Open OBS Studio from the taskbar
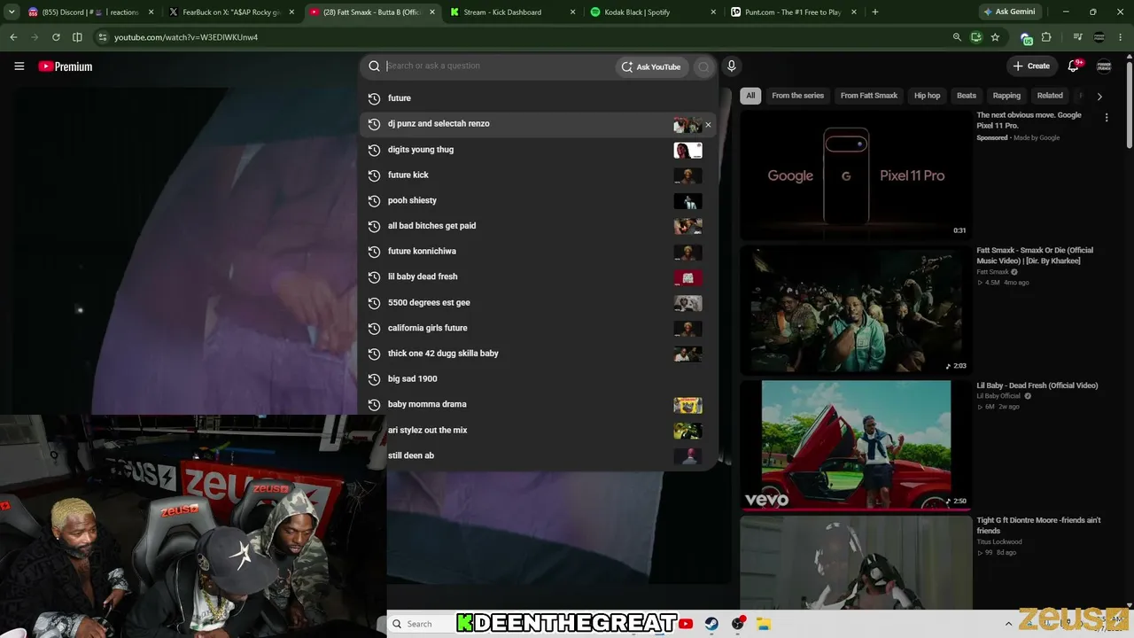The height and width of the screenshot is (638, 1134). [x=738, y=624]
